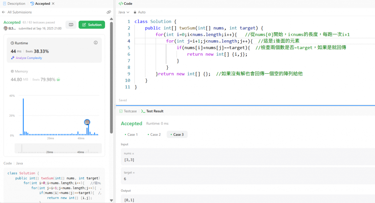The height and width of the screenshot is (203, 375).
Task: Open the notes book icon button
Action: [71, 25]
